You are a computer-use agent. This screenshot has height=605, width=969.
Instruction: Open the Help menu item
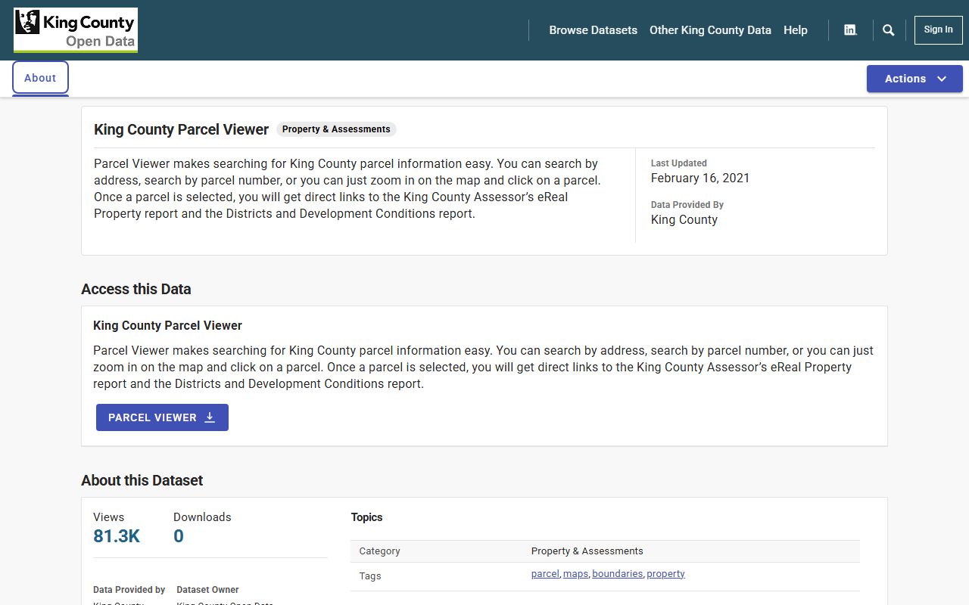click(x=795, y=30)
